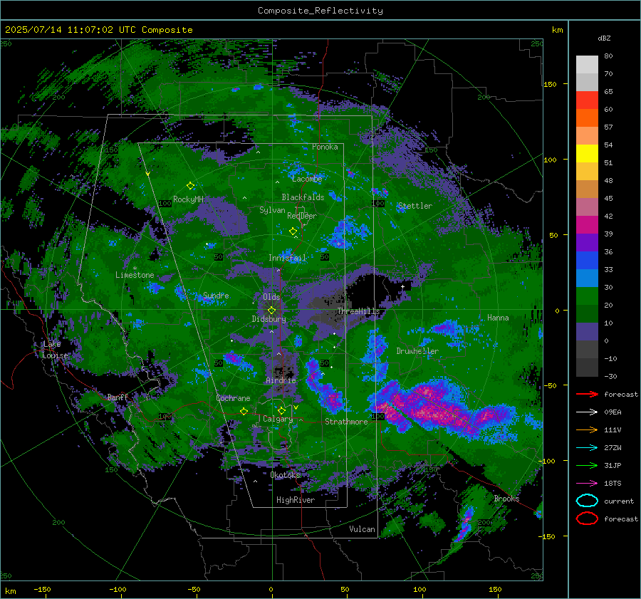
Task: Click the red forecast ellipse icon
Action: (587, 519)
